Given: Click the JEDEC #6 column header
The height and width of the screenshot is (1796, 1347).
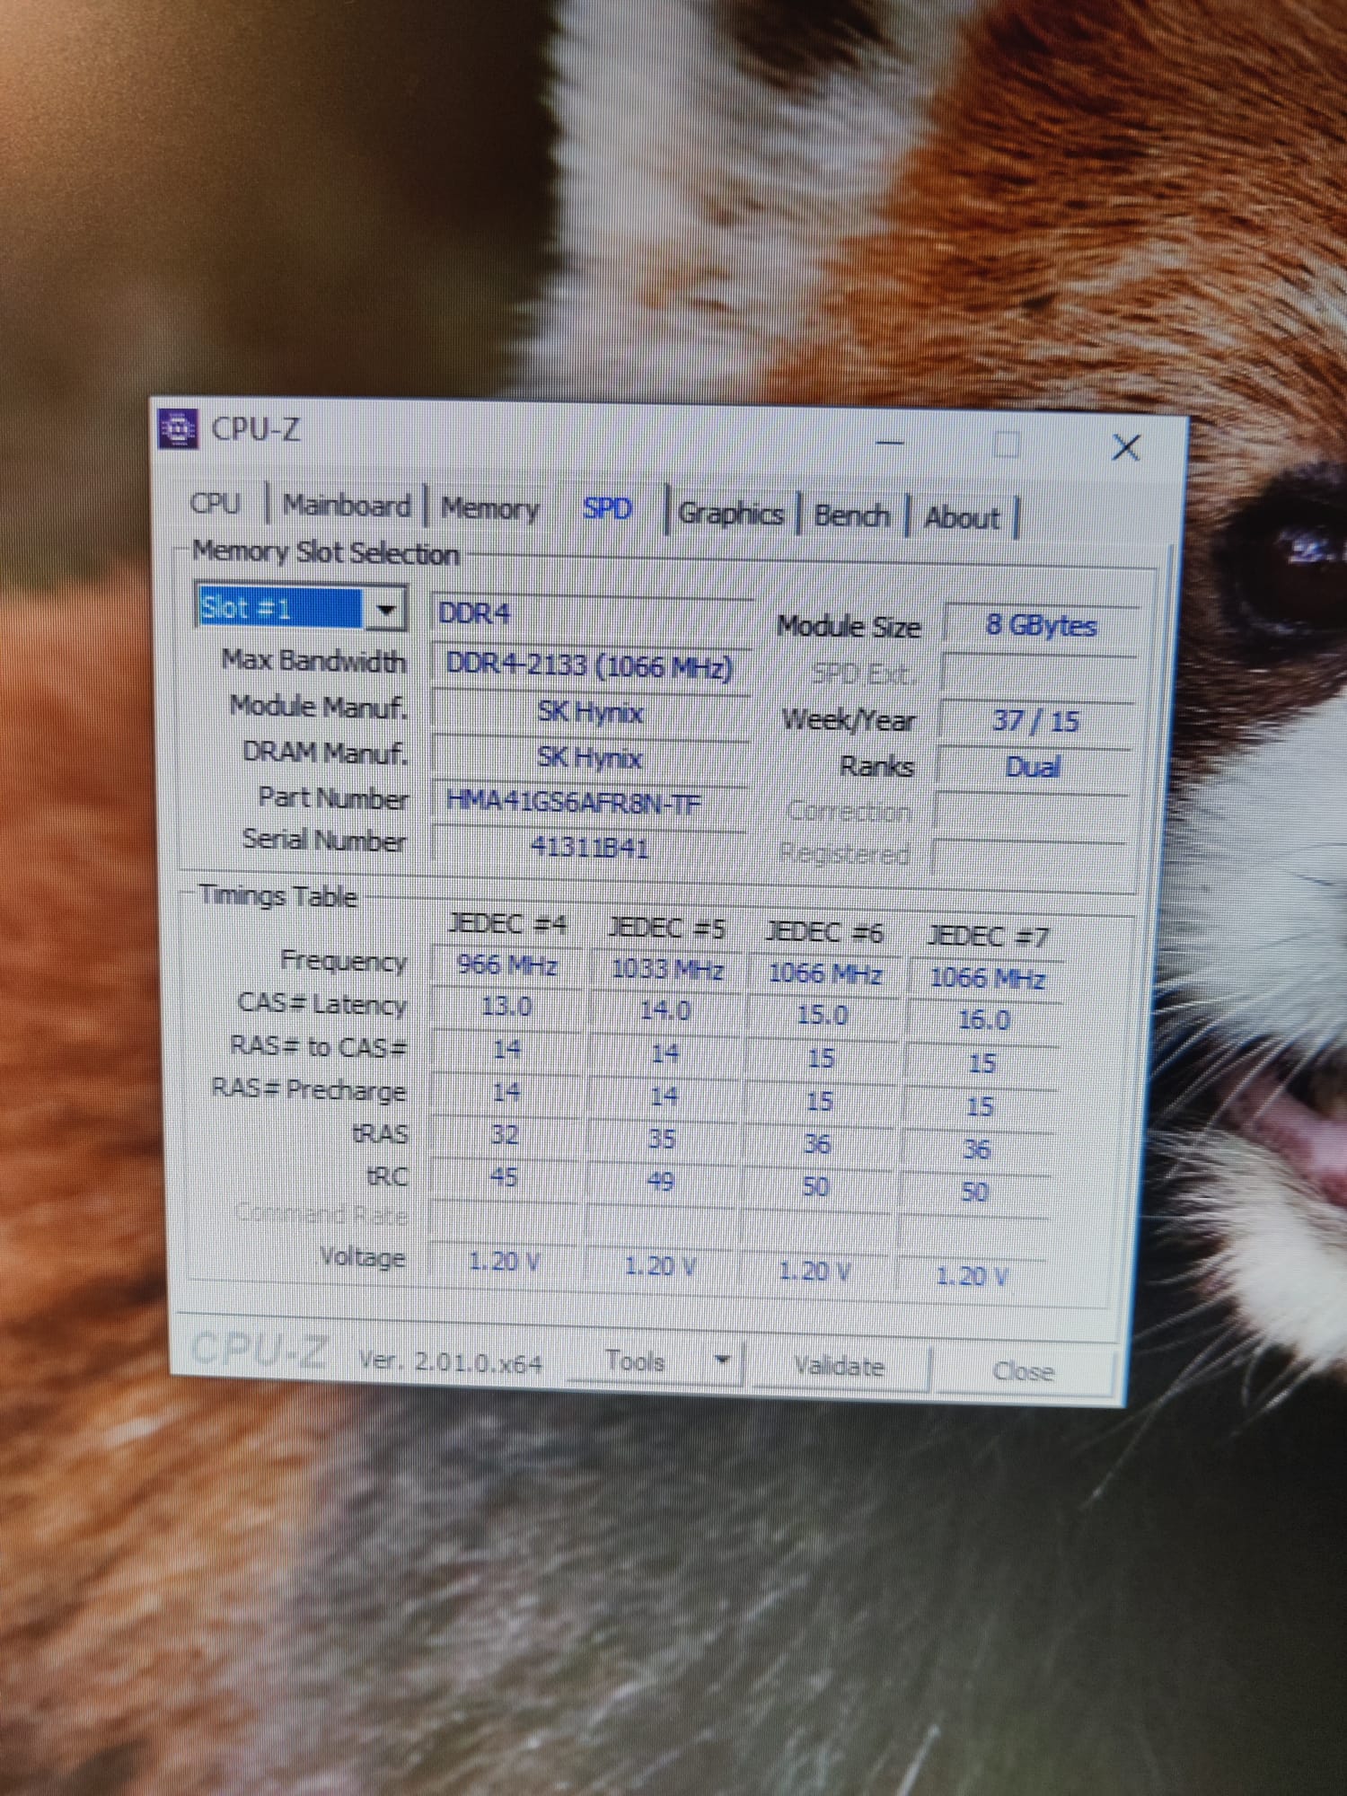Looking at the screenshot, I should point(824,932).
